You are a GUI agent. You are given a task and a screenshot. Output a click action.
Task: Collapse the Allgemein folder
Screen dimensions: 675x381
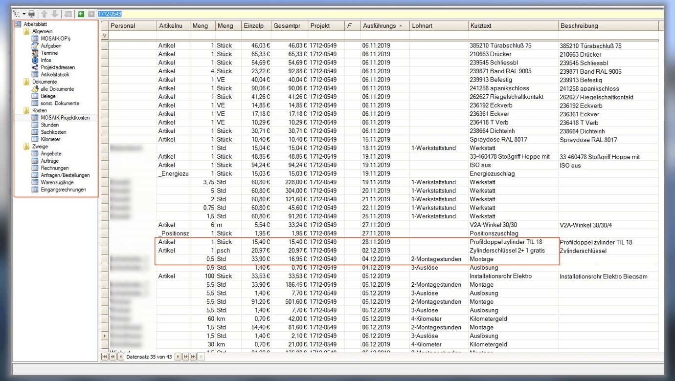[26, 32]
